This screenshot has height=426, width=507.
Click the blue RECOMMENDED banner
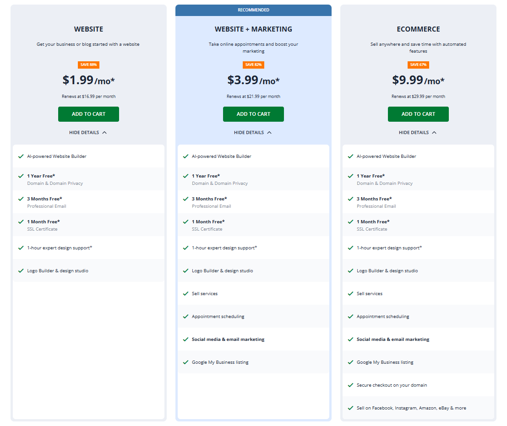coord(253,10)
